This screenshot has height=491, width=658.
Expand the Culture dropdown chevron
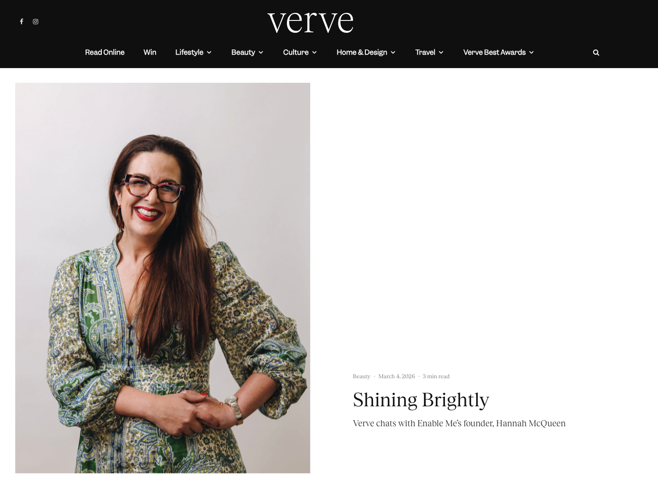(x=314, y=52)
